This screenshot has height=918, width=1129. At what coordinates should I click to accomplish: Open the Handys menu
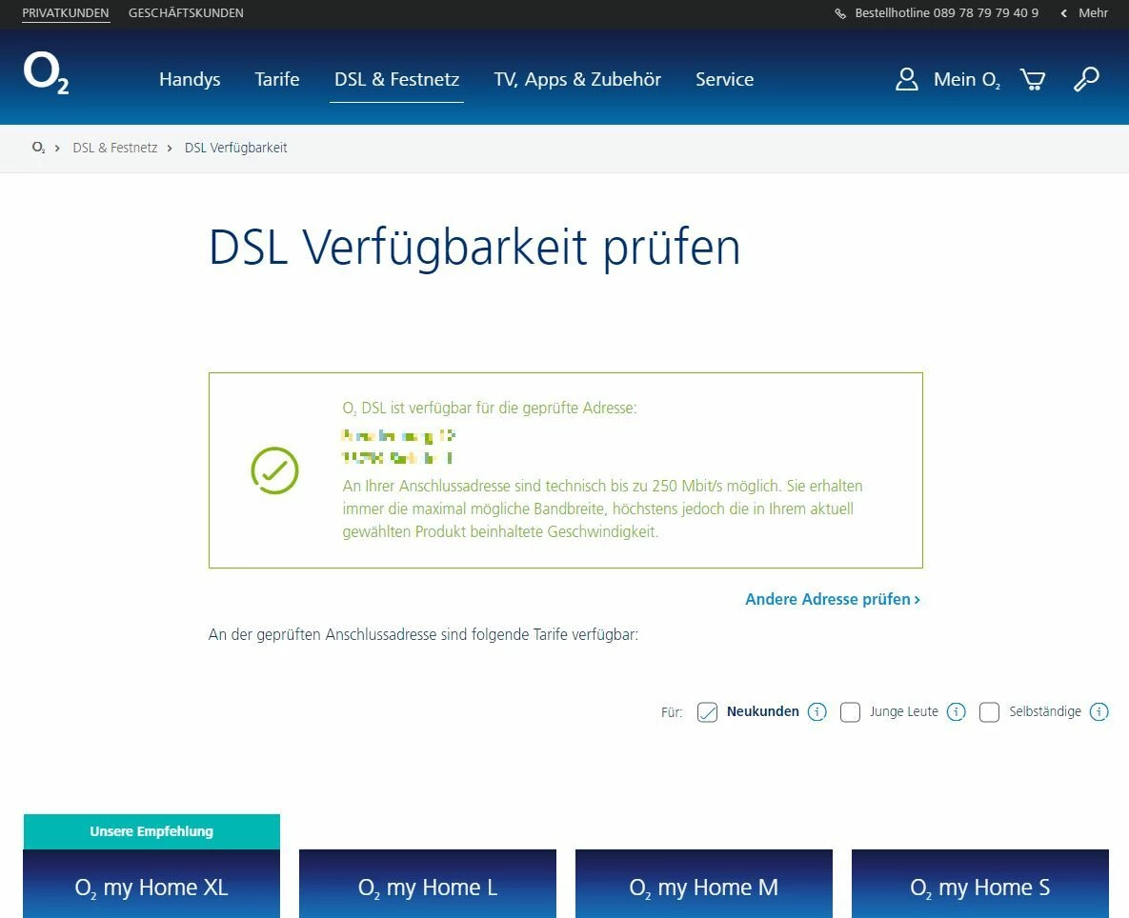pos(190,79)
